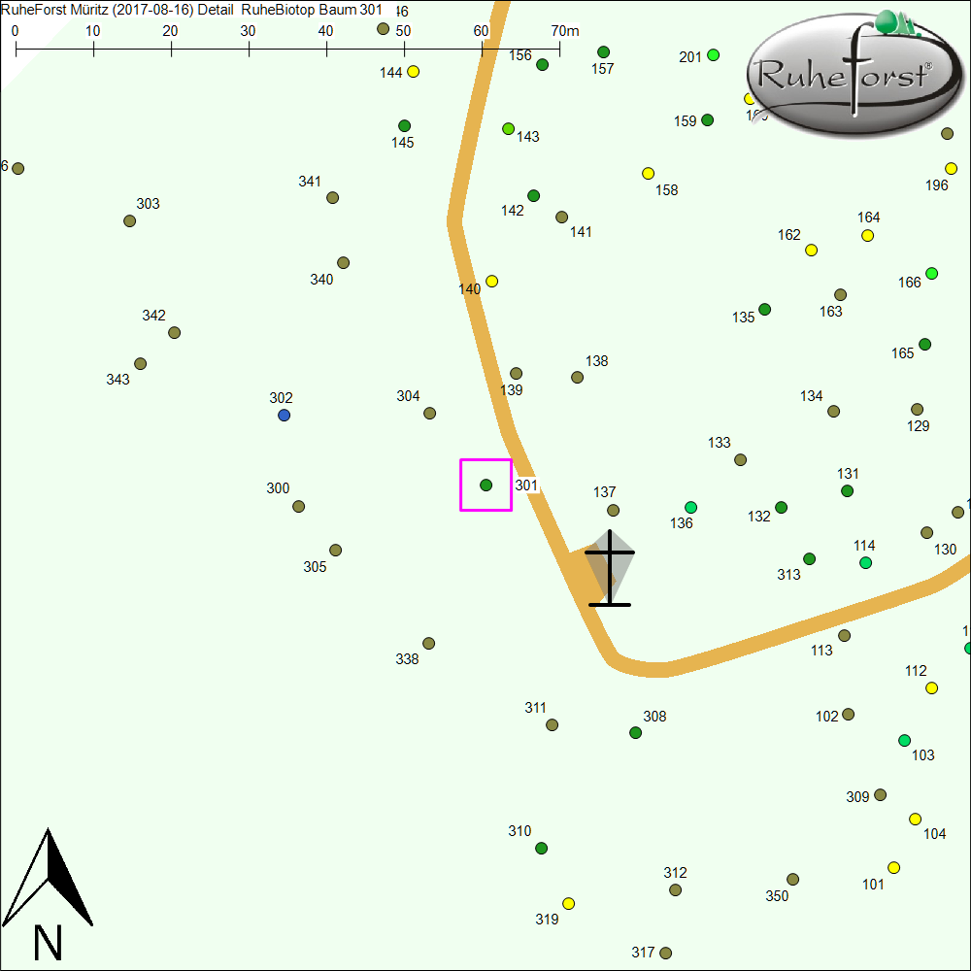Click dark green tree marker 310
Viewport: 971px width, 971px height.
coord(542,849)
